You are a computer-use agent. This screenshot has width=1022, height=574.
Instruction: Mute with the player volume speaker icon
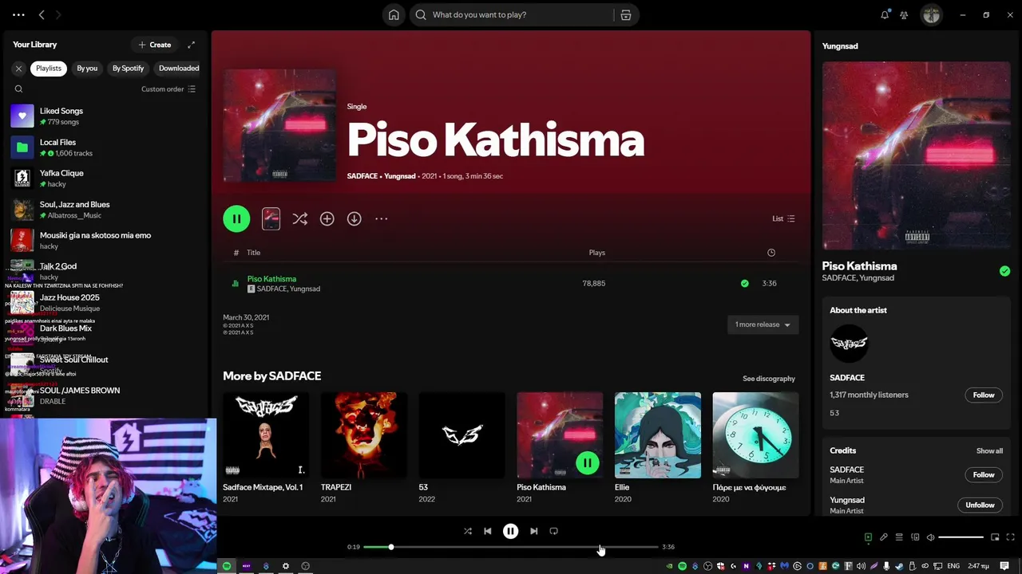coord(930,537)
